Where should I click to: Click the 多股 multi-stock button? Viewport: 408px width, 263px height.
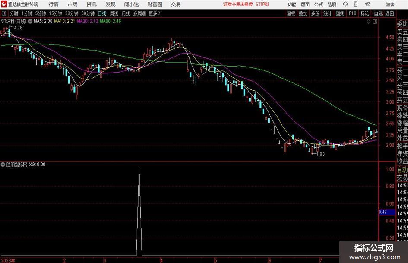tap(315, 13)
